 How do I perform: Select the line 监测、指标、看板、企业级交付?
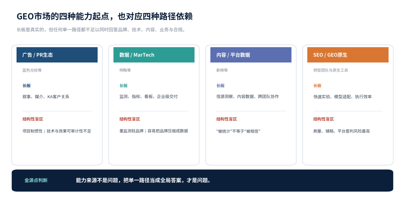(x=149, y=96)
